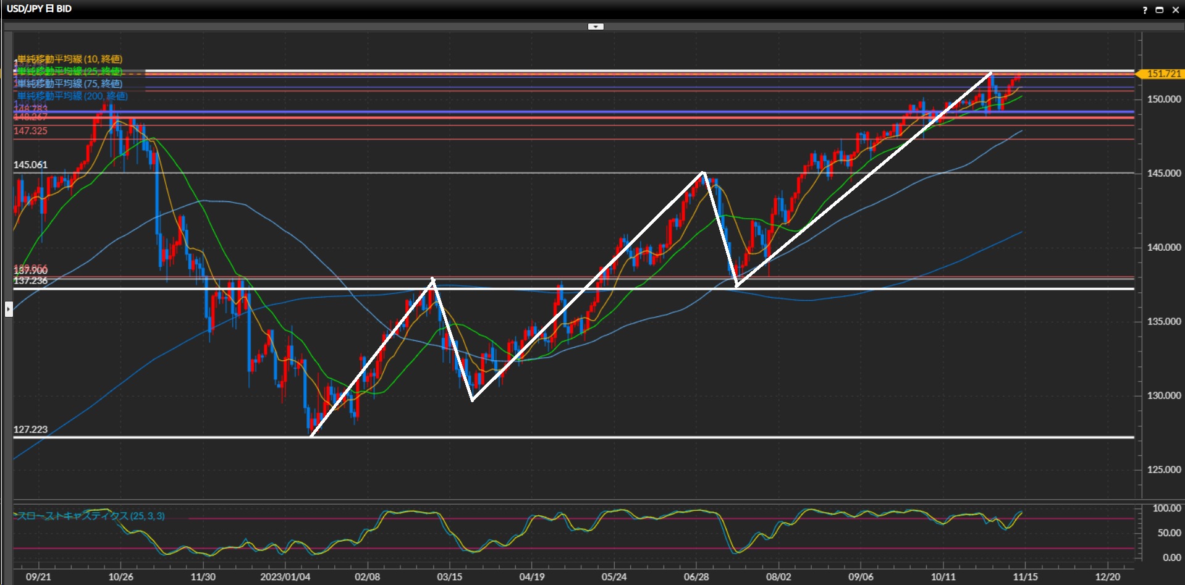Click the USD/JPY 日 BID chart title
The width and height of the screenshot is (1185, 585).
39,9
